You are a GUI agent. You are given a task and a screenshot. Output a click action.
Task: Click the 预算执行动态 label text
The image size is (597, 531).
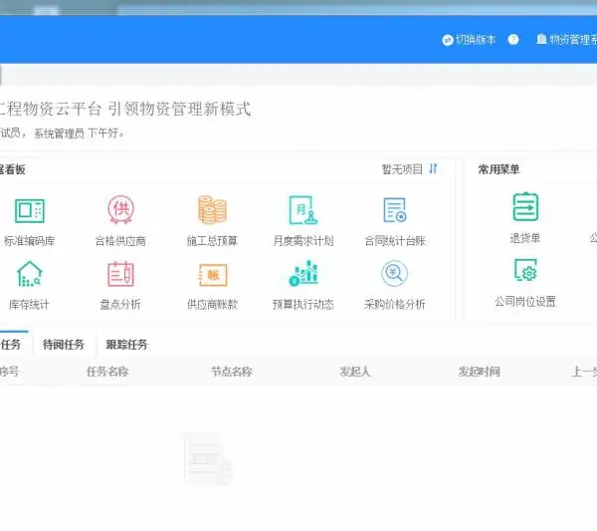[x=303, y=304]
